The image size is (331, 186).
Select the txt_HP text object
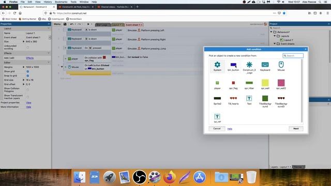217,118
